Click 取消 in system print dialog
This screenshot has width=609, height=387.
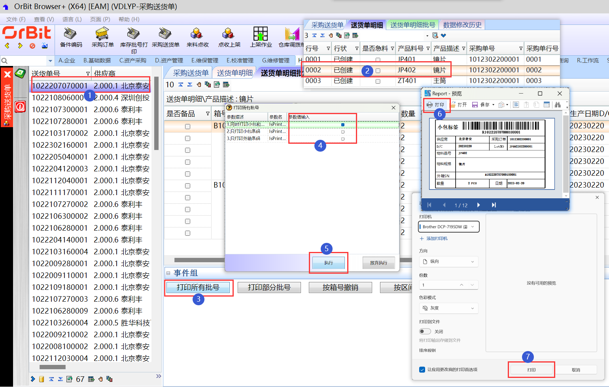pyautogui.click(x=576, y=370)
